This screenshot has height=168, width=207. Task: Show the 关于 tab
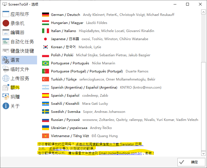pos(19,106)
